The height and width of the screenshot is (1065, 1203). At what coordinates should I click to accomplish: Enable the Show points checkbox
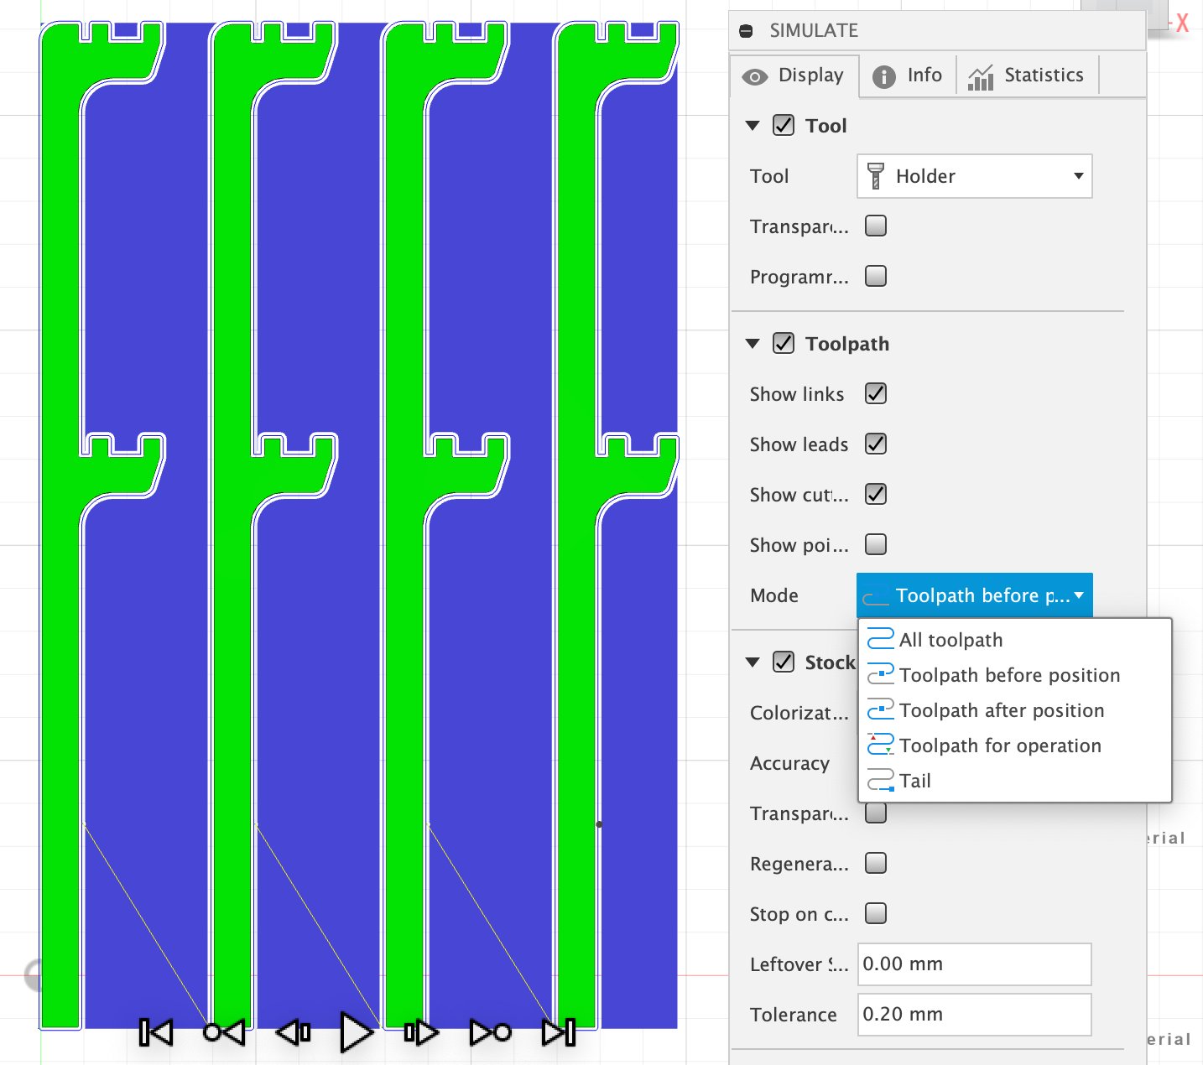tap(876, 544)
